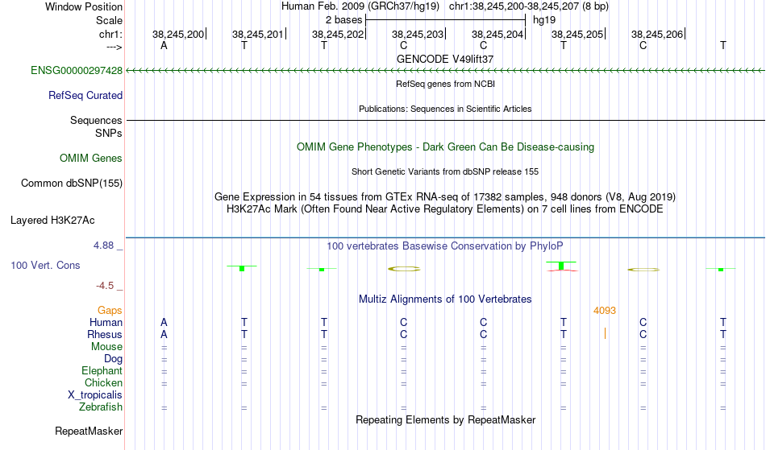
Task: Select the Zebrafish species label
Action: (101, 407)
